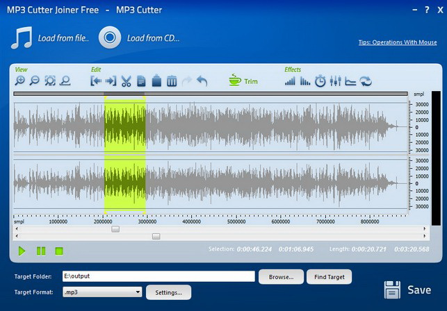Click the 4000000 timeline ruler label

pos(192,221)
